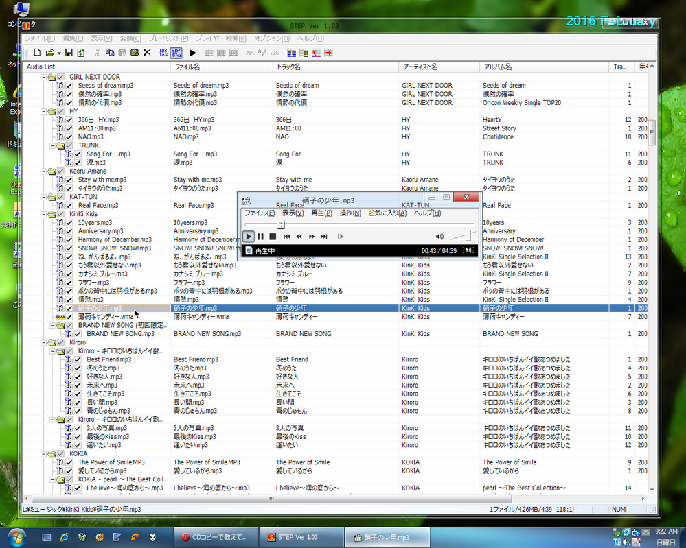This screenshot has height=548, width=686.
Task: Sort by トラック名 column header
Action: click(x=336, y=67)
